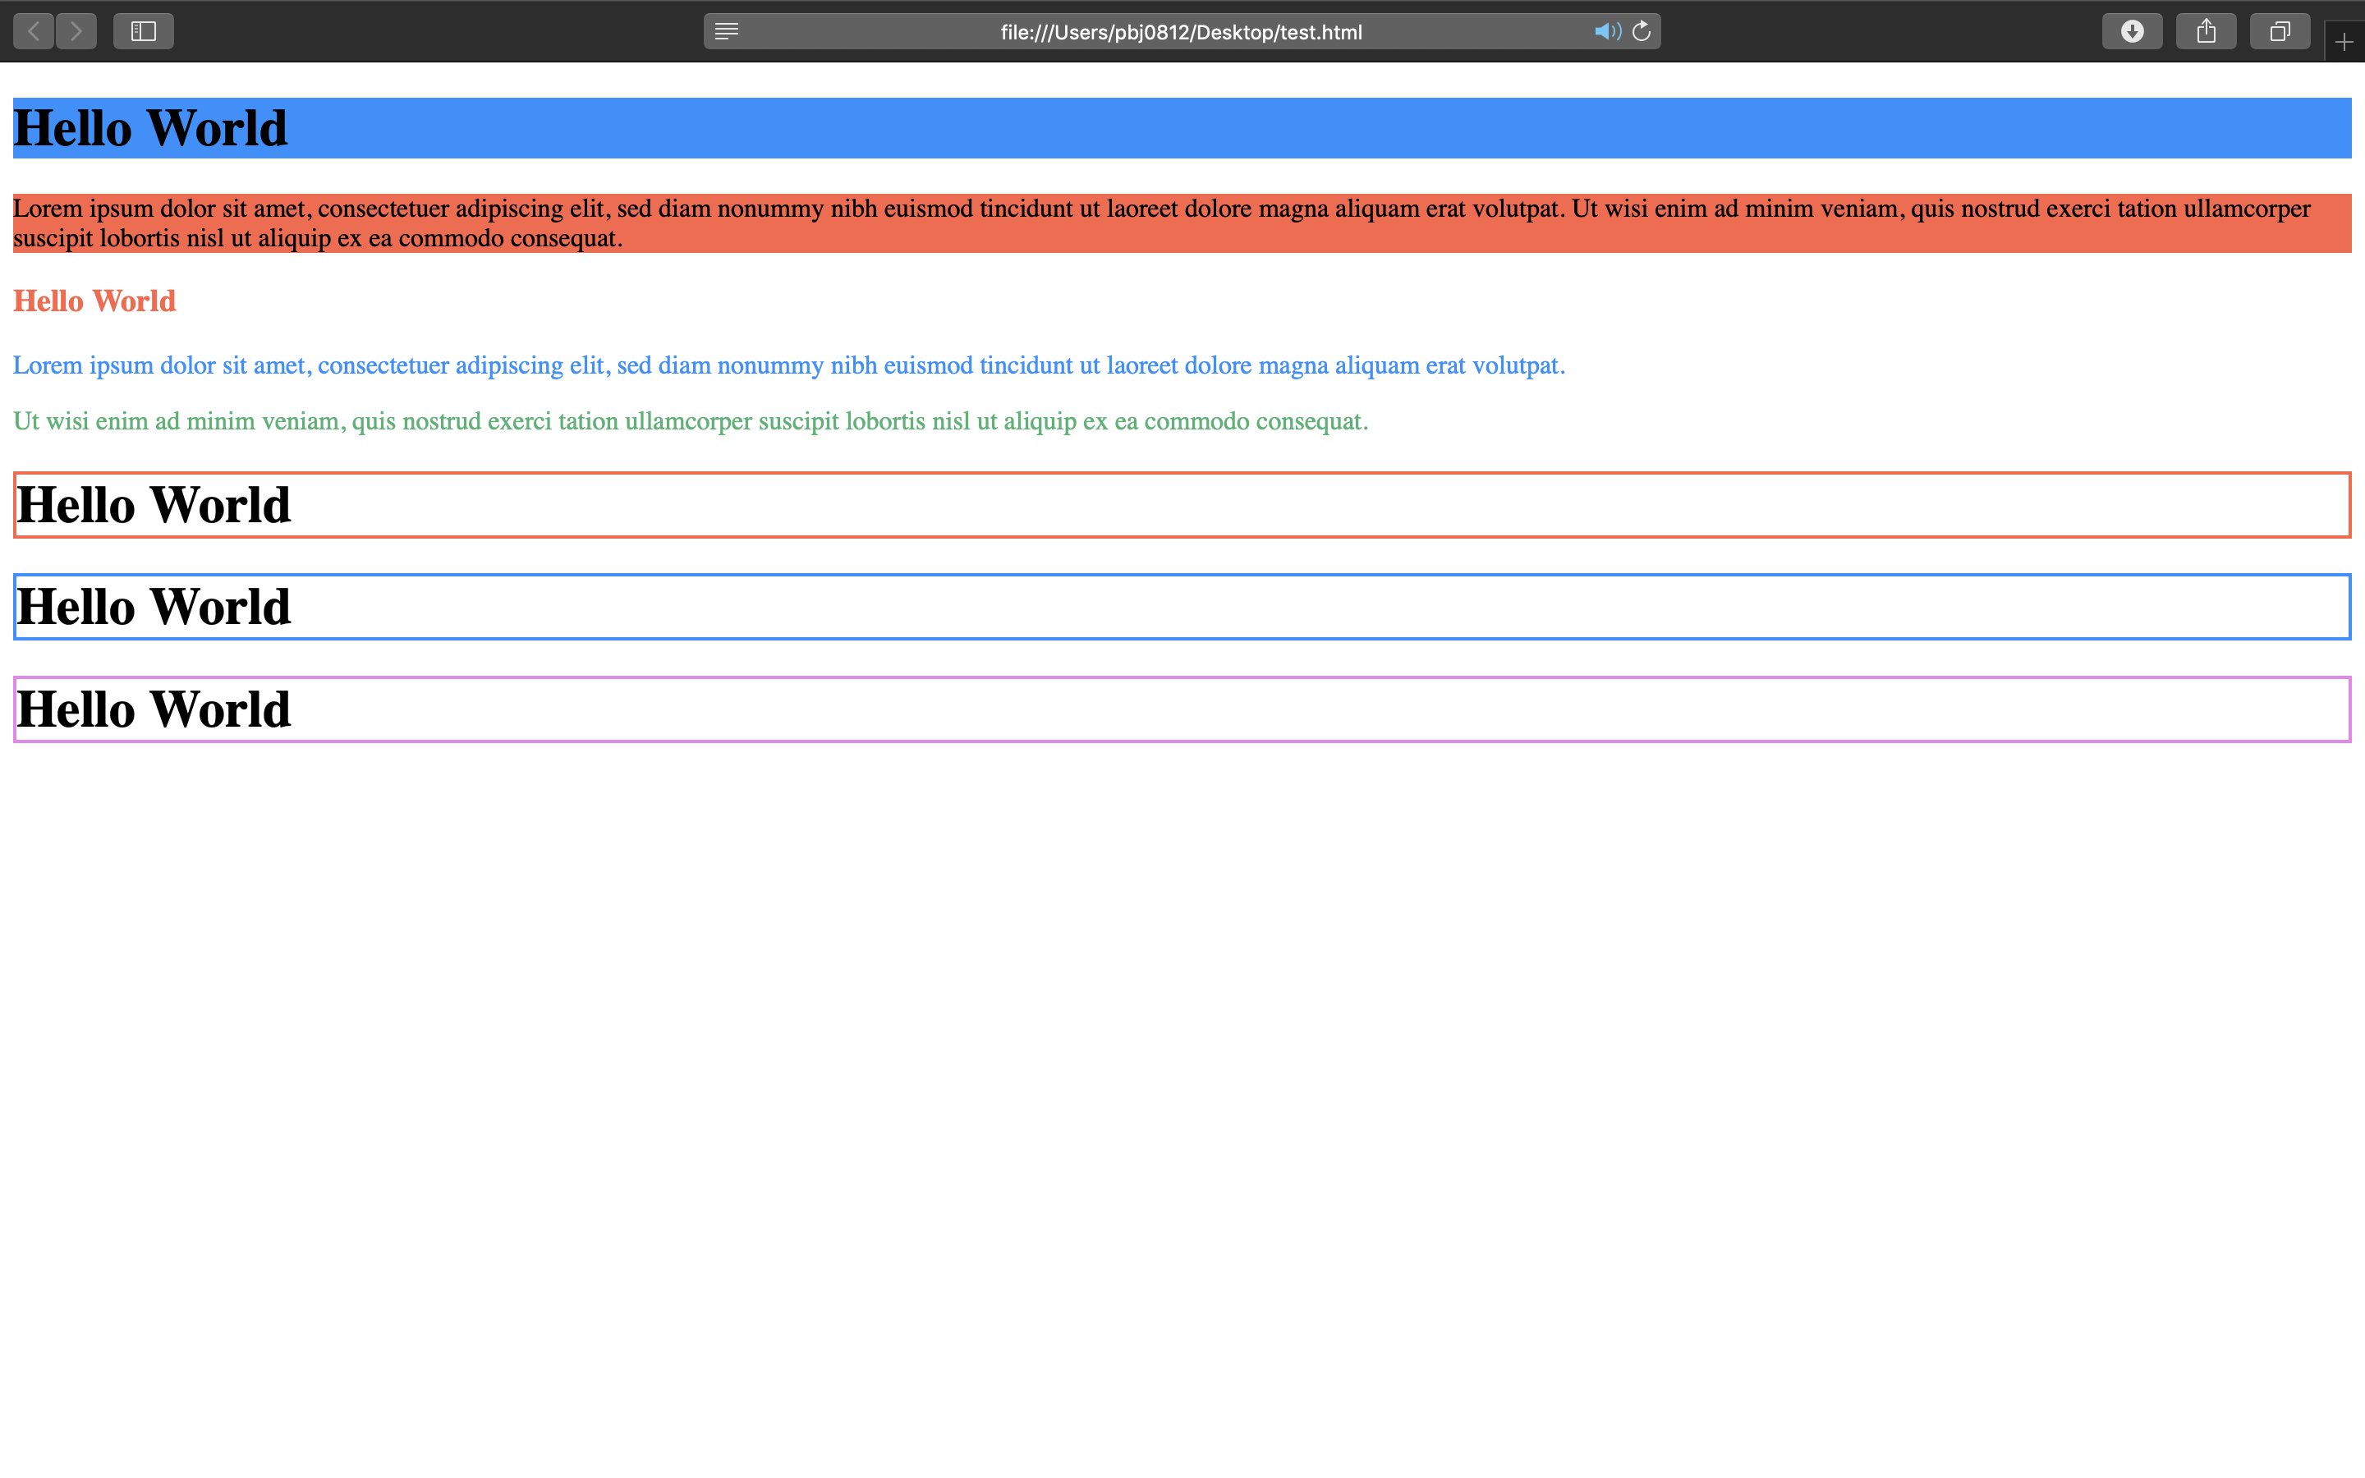Click the blue-bordered Hello World heading

coord(154,607)
